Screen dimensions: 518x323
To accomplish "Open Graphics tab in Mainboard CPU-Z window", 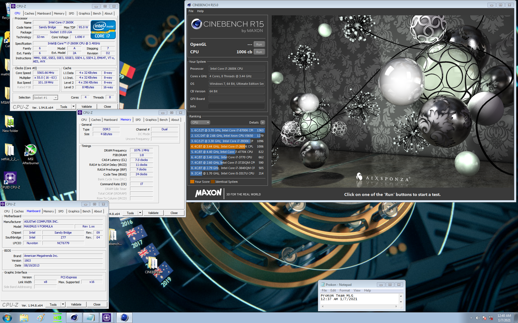I will tap(74, 211).
